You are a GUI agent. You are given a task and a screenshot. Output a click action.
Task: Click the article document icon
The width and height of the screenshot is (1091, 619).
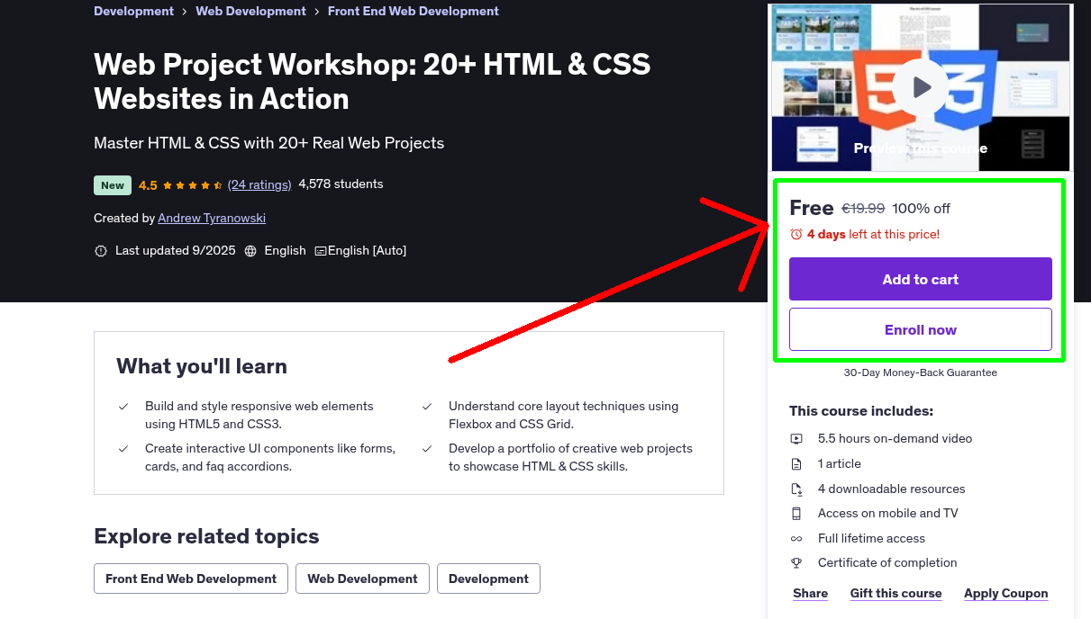tap(796, 464)
